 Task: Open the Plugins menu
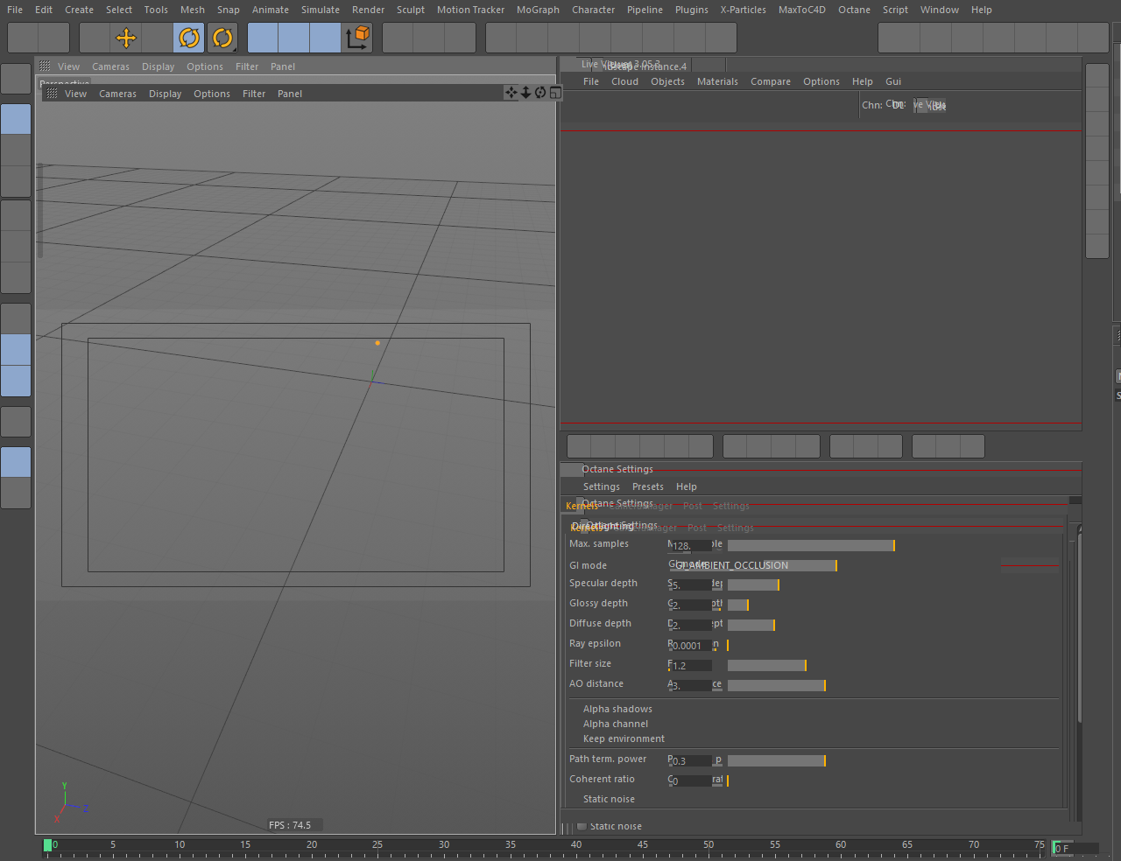coord(692,10)
